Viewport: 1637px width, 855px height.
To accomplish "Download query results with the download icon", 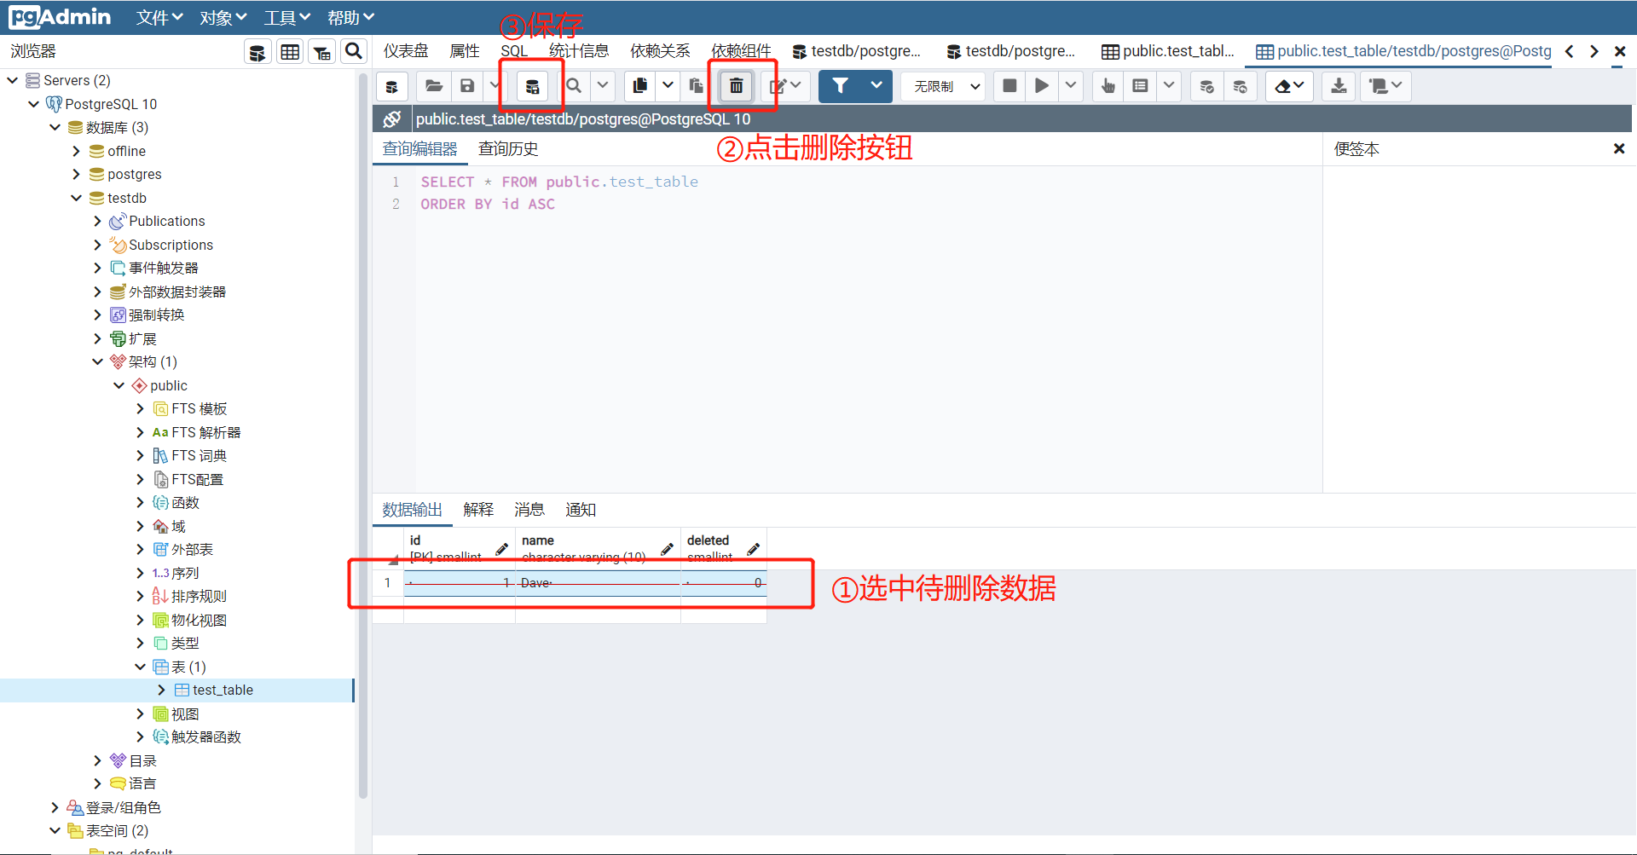I will coord(1338,86).
